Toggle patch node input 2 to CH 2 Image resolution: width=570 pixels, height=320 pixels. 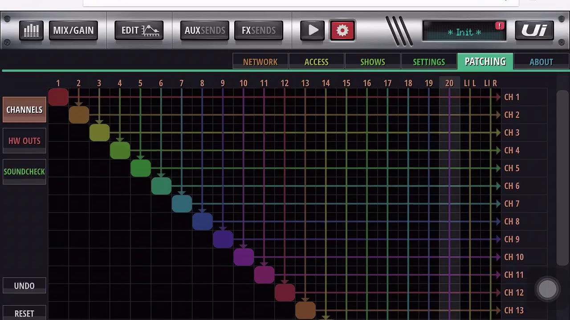click(79, 115)
